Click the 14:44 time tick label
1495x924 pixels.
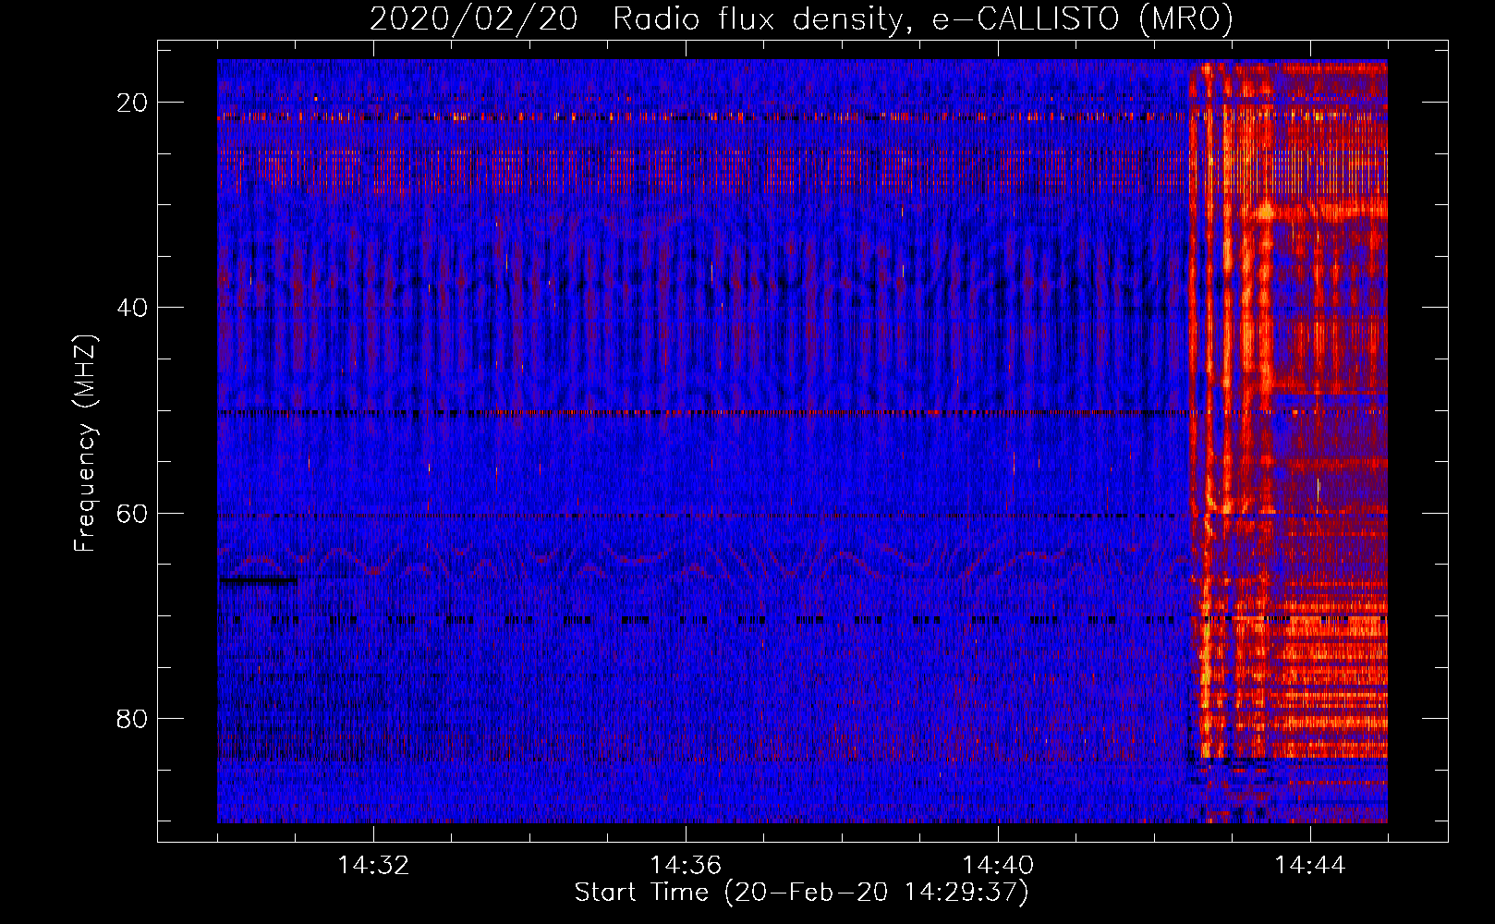click(1310, 866)
